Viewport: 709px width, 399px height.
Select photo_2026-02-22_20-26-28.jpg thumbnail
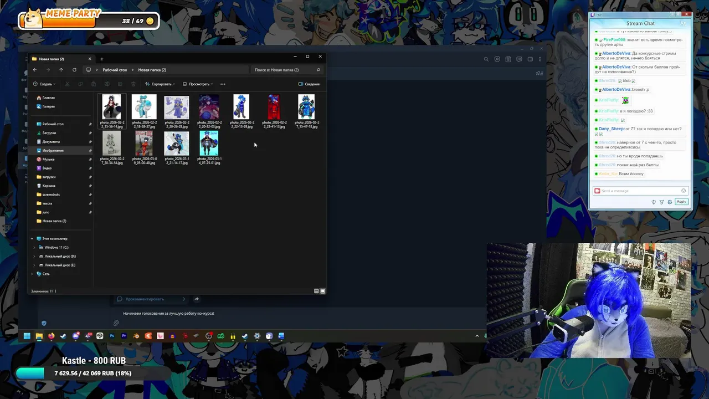pyautogui.click(x=177, y=107)
